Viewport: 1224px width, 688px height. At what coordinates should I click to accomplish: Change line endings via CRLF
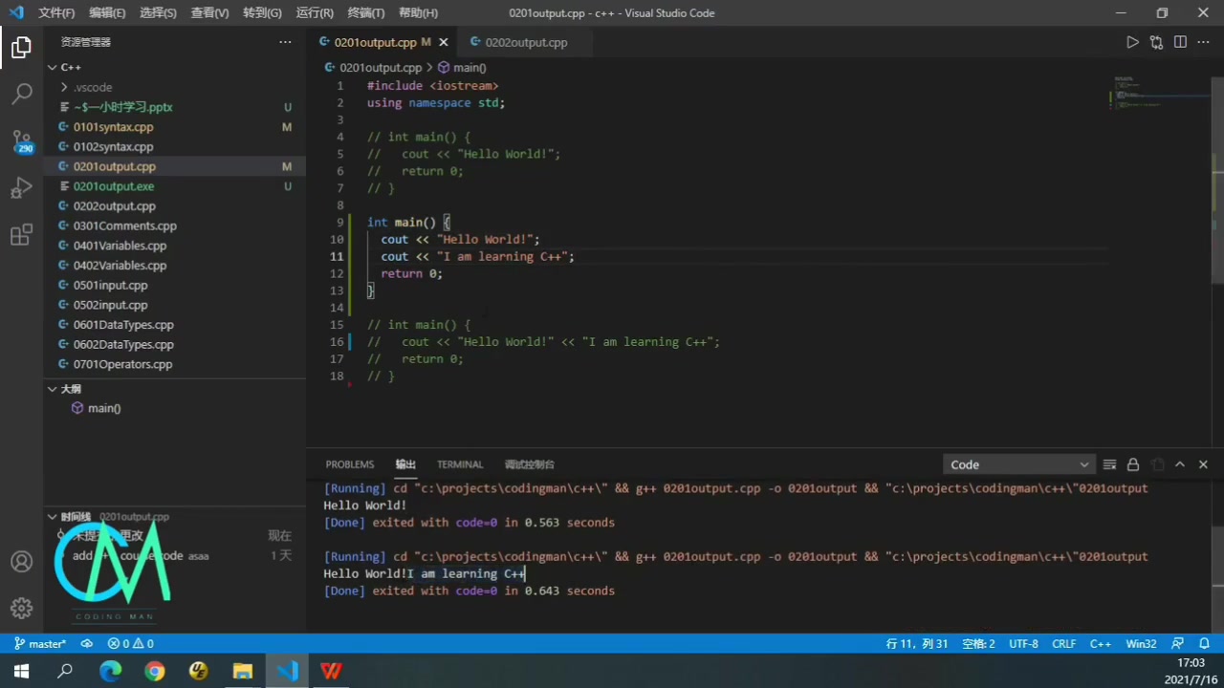[1063, 644]
